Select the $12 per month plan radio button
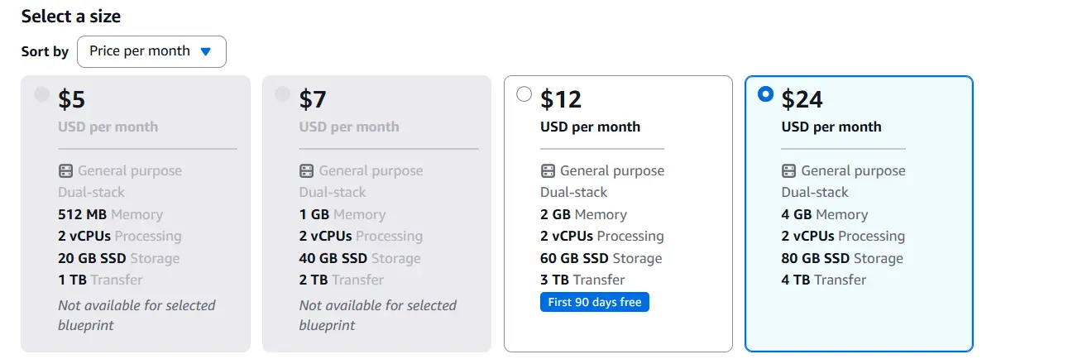This screenshot has height=359, width=1068. pos(524,94)
